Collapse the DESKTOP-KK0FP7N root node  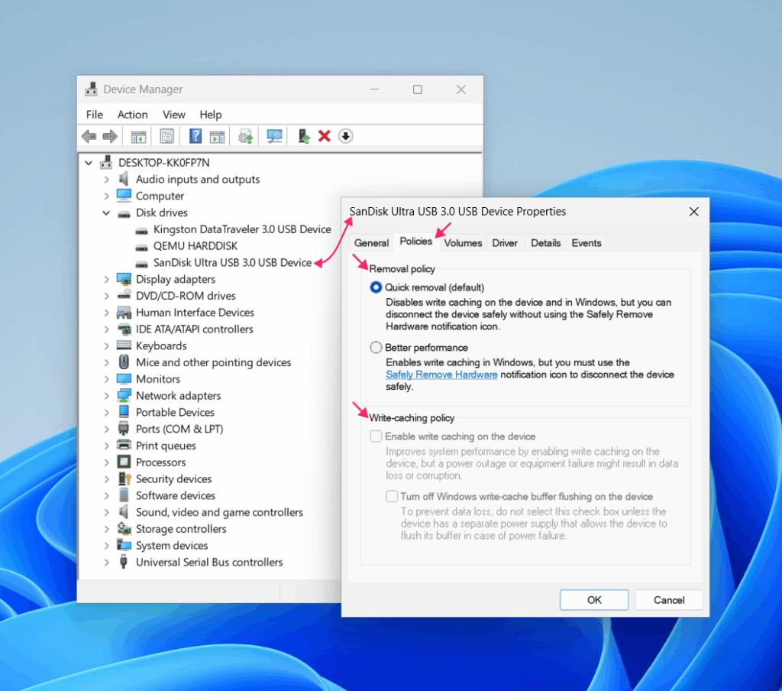[x=89, y=162]
